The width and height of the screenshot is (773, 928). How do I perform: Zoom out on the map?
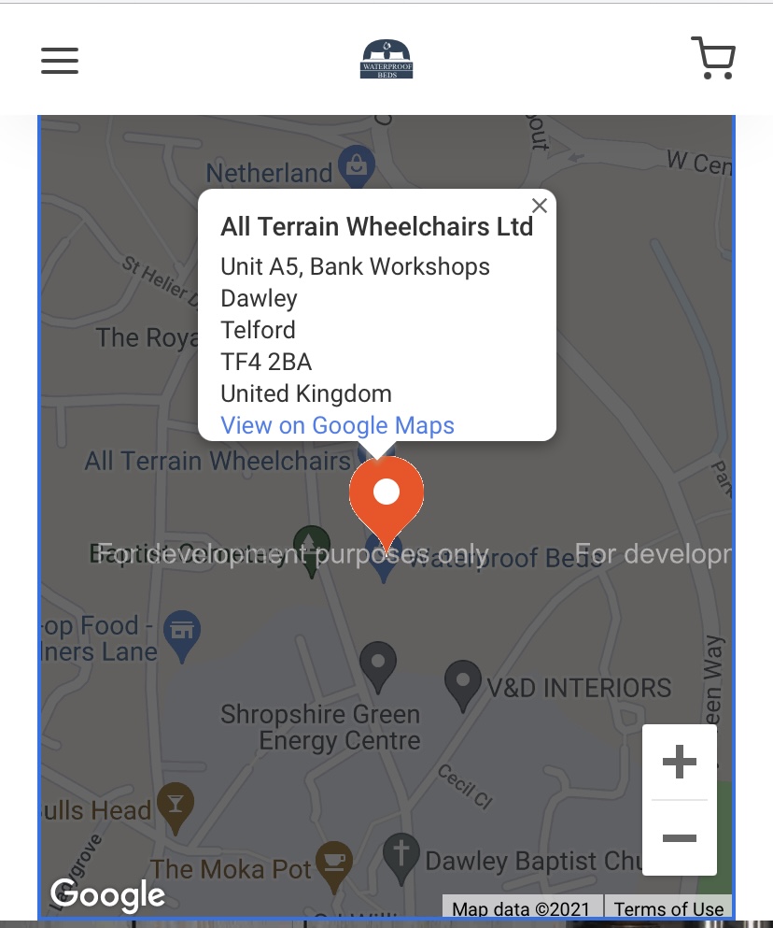click(x=679, y=837)
